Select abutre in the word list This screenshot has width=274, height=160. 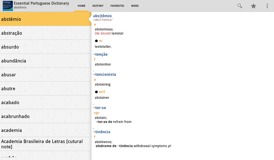[45, 89]
